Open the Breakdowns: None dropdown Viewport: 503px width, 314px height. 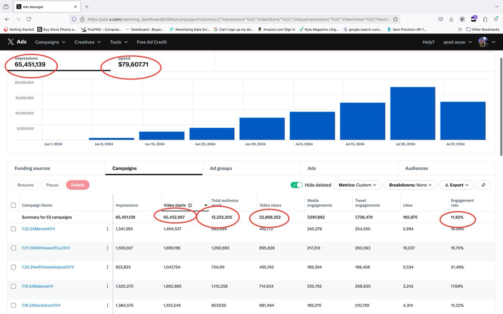(410, 185)
